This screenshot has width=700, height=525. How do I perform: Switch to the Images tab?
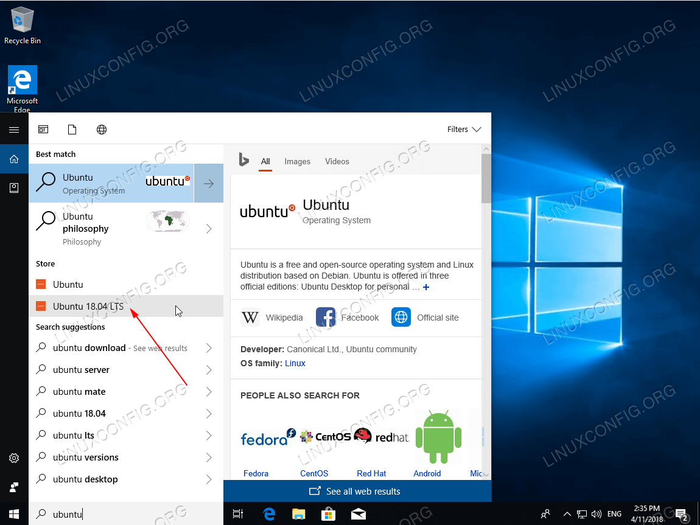[297, 161]
